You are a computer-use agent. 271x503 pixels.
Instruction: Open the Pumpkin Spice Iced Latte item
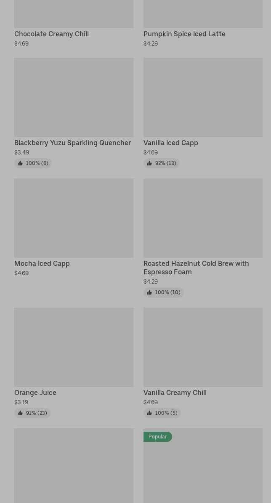[x=184, y=34]
